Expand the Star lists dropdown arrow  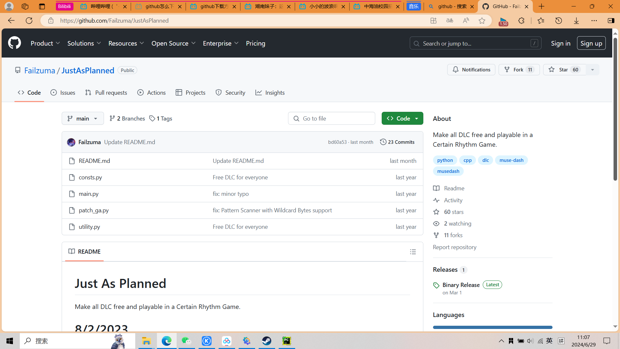tap(593, 70)
